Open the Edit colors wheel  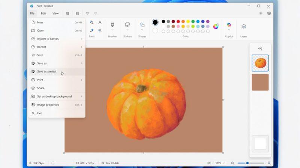[x=216, y=26]
